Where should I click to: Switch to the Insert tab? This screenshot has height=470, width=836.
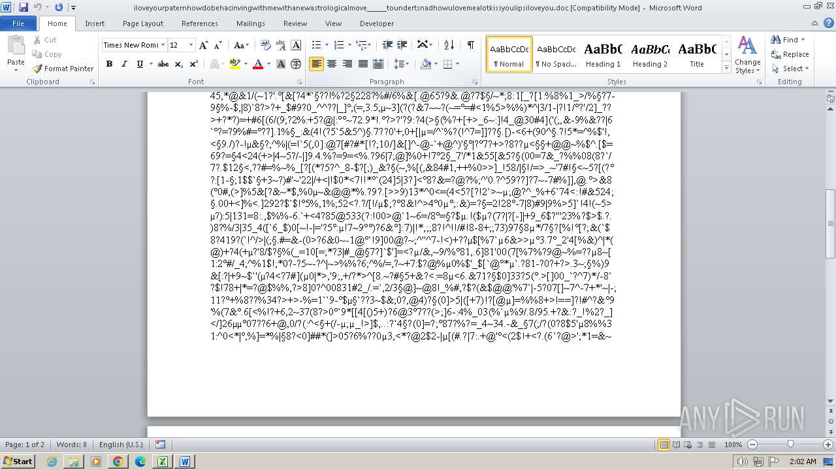pyautogui.click(x=95, y=23)
